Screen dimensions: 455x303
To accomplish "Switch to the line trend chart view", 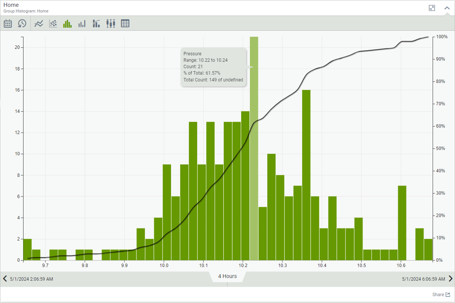I will coord(39,23).
